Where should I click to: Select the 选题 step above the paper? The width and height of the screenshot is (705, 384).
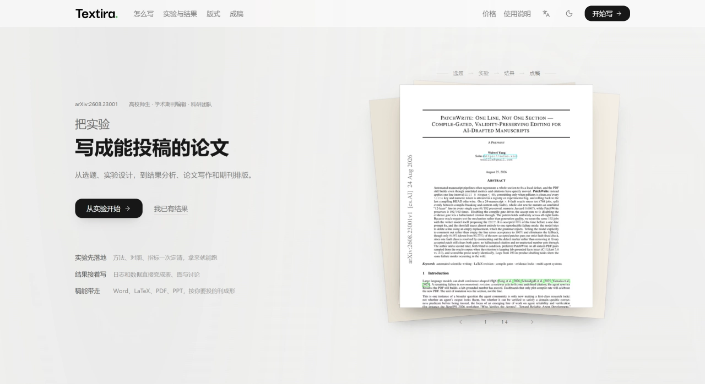point(458,73)
